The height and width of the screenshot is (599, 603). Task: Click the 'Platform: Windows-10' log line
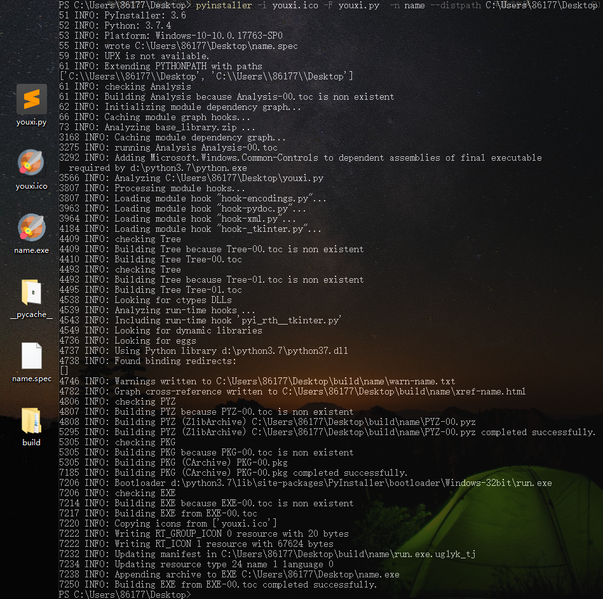pos(171,36)
